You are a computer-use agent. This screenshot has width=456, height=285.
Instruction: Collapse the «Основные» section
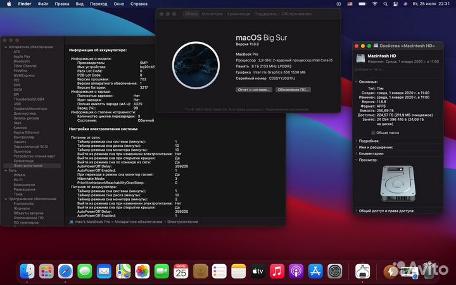click(x=356, y=82)
